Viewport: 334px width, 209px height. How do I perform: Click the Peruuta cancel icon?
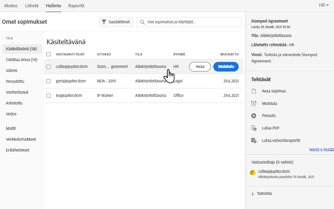coord(254,116)
